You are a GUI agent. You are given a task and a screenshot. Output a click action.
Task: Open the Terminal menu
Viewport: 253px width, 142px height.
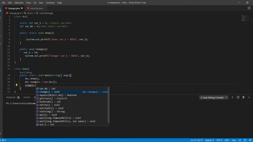tap(50, 3)
